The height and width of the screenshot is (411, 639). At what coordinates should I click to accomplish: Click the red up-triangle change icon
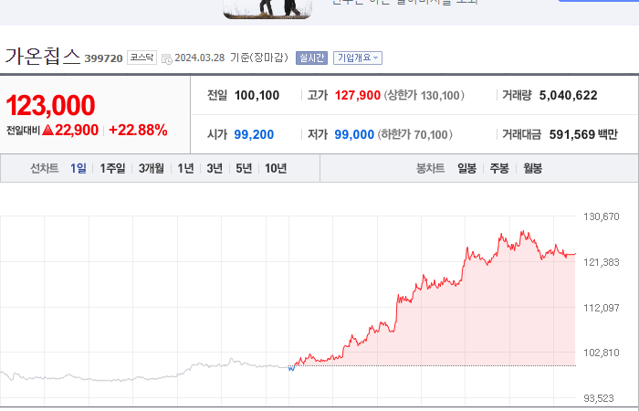click(x=47, y=130)
